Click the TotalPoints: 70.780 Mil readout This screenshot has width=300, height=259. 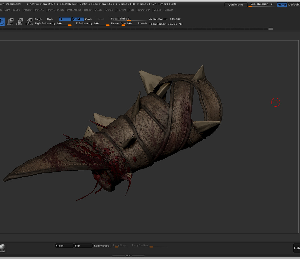pos(166,24)
